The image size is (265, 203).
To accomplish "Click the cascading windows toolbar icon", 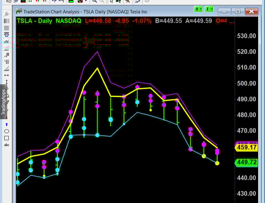I will [x=137, y=1].
